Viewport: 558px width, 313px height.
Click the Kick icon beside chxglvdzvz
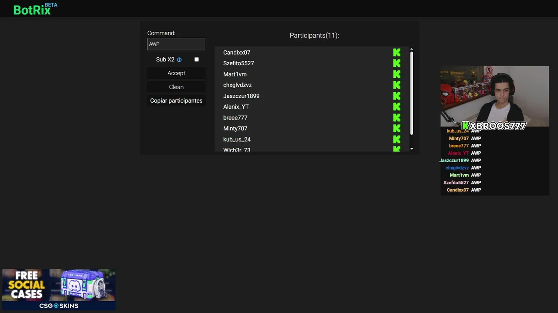[x=397, y=85]
